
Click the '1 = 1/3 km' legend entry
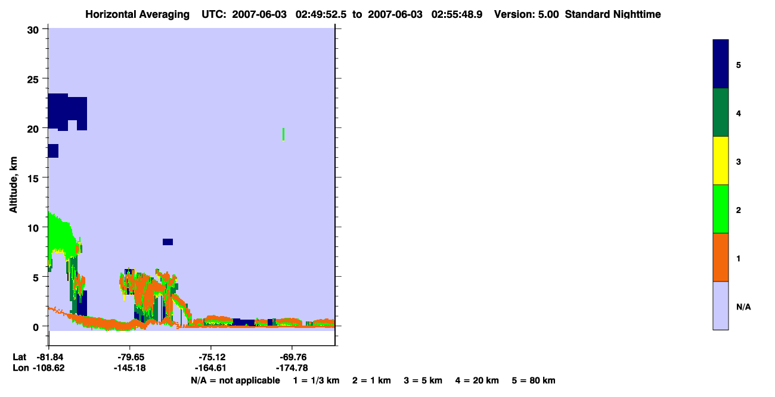[x=317, y=380]
